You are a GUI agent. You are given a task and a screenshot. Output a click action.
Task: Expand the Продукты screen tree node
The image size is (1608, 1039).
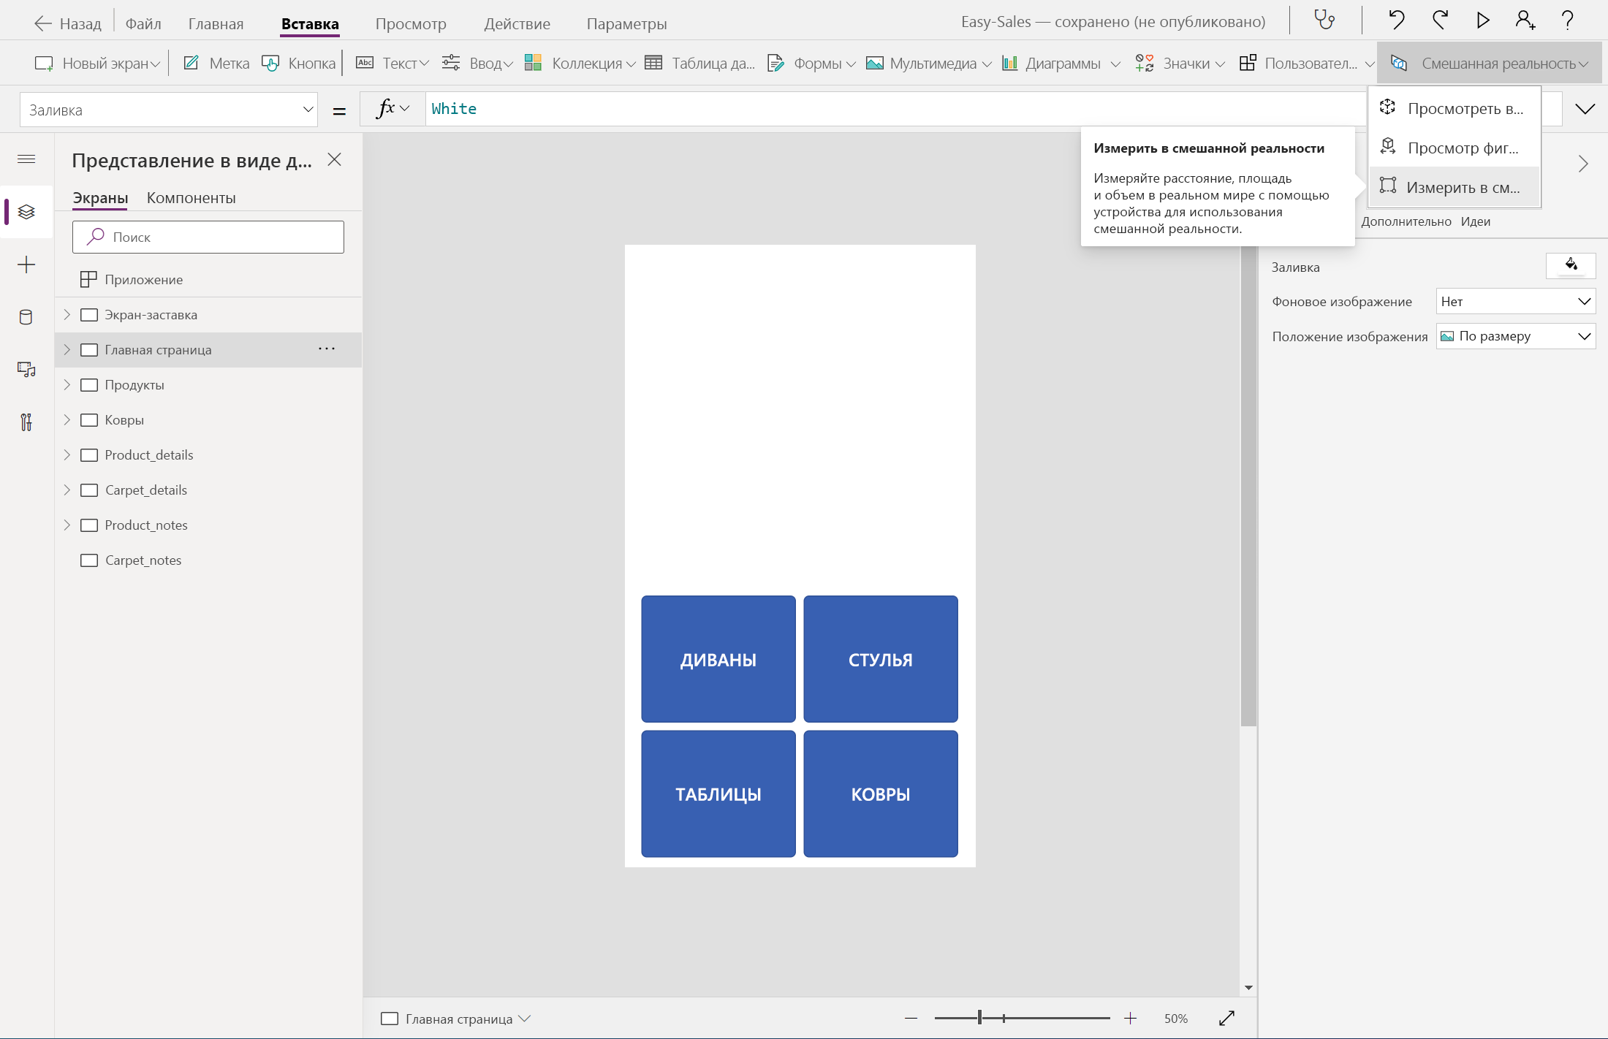(x=67, y=385)
